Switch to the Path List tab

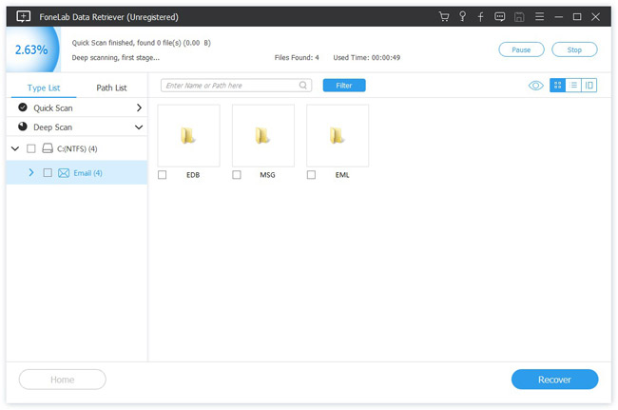click(x=111, y=88)
